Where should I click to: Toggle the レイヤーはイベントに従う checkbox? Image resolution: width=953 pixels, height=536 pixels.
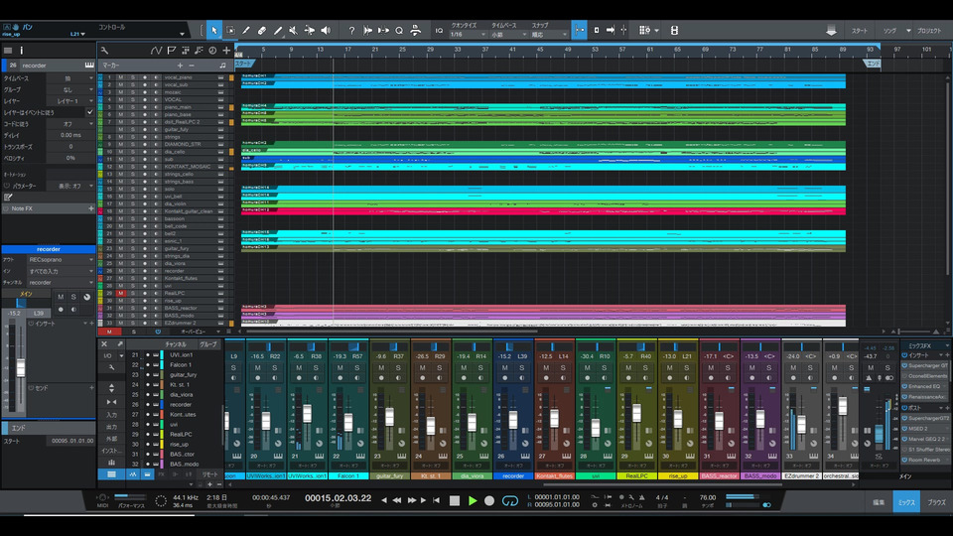(89, 112)
